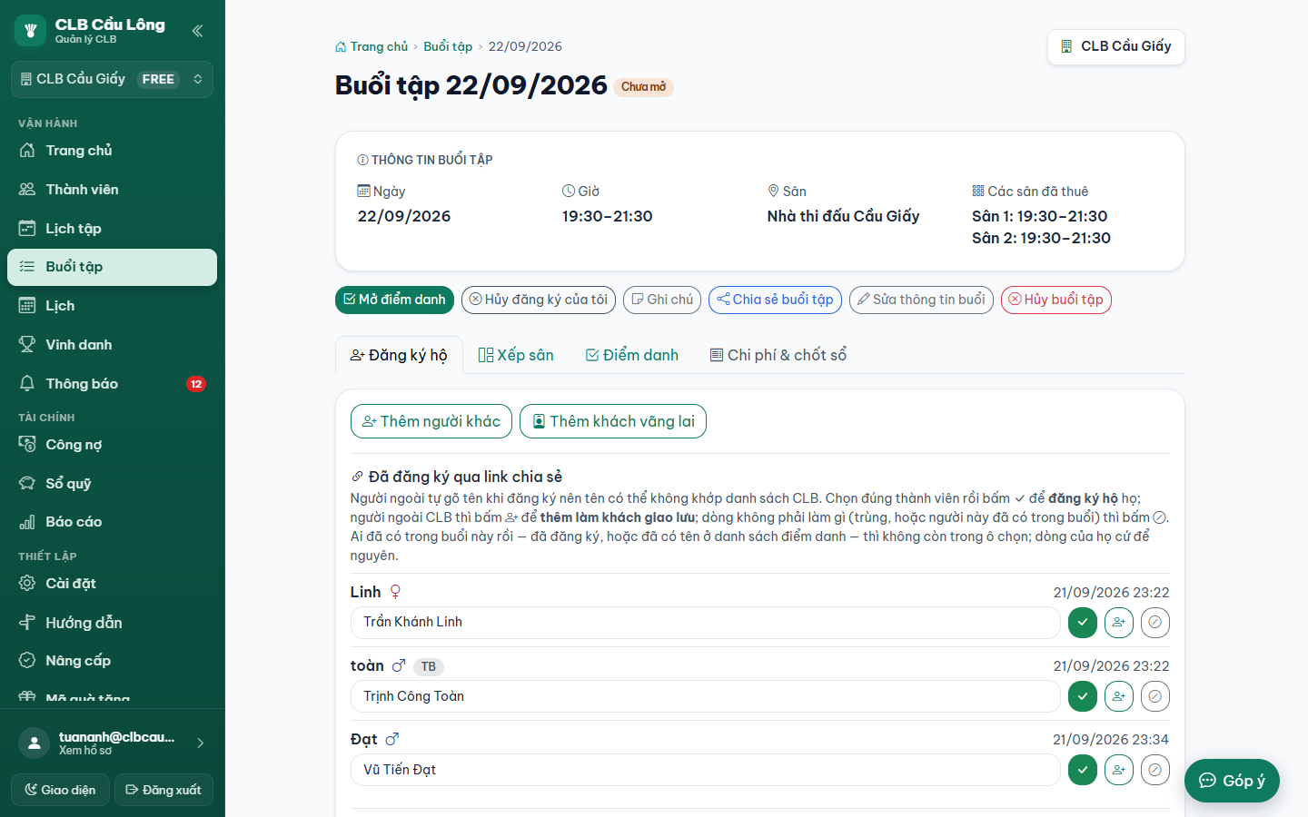Add Trịnh Công Toàn as guest player
This screenshot has width=1308, height=817.
coord(1119,696)
